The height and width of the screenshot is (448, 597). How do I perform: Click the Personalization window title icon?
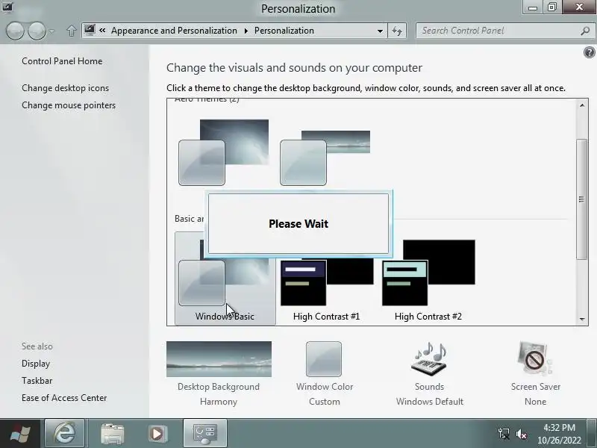(7, 7)
